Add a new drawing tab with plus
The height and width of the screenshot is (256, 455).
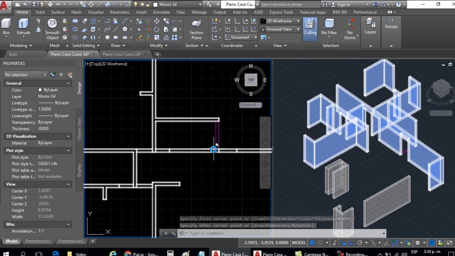tap(157, 54)
